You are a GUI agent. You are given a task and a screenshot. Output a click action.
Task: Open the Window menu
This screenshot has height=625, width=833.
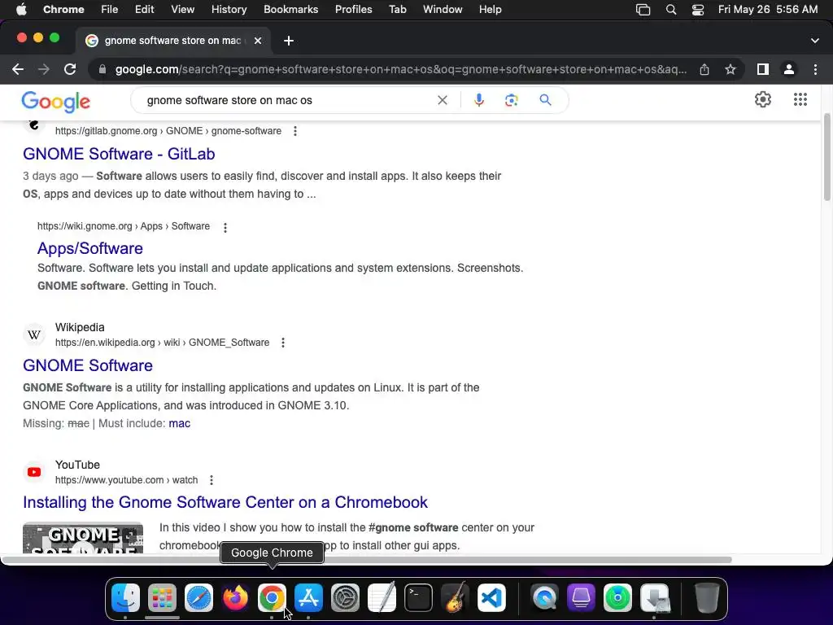coord(443,10)
